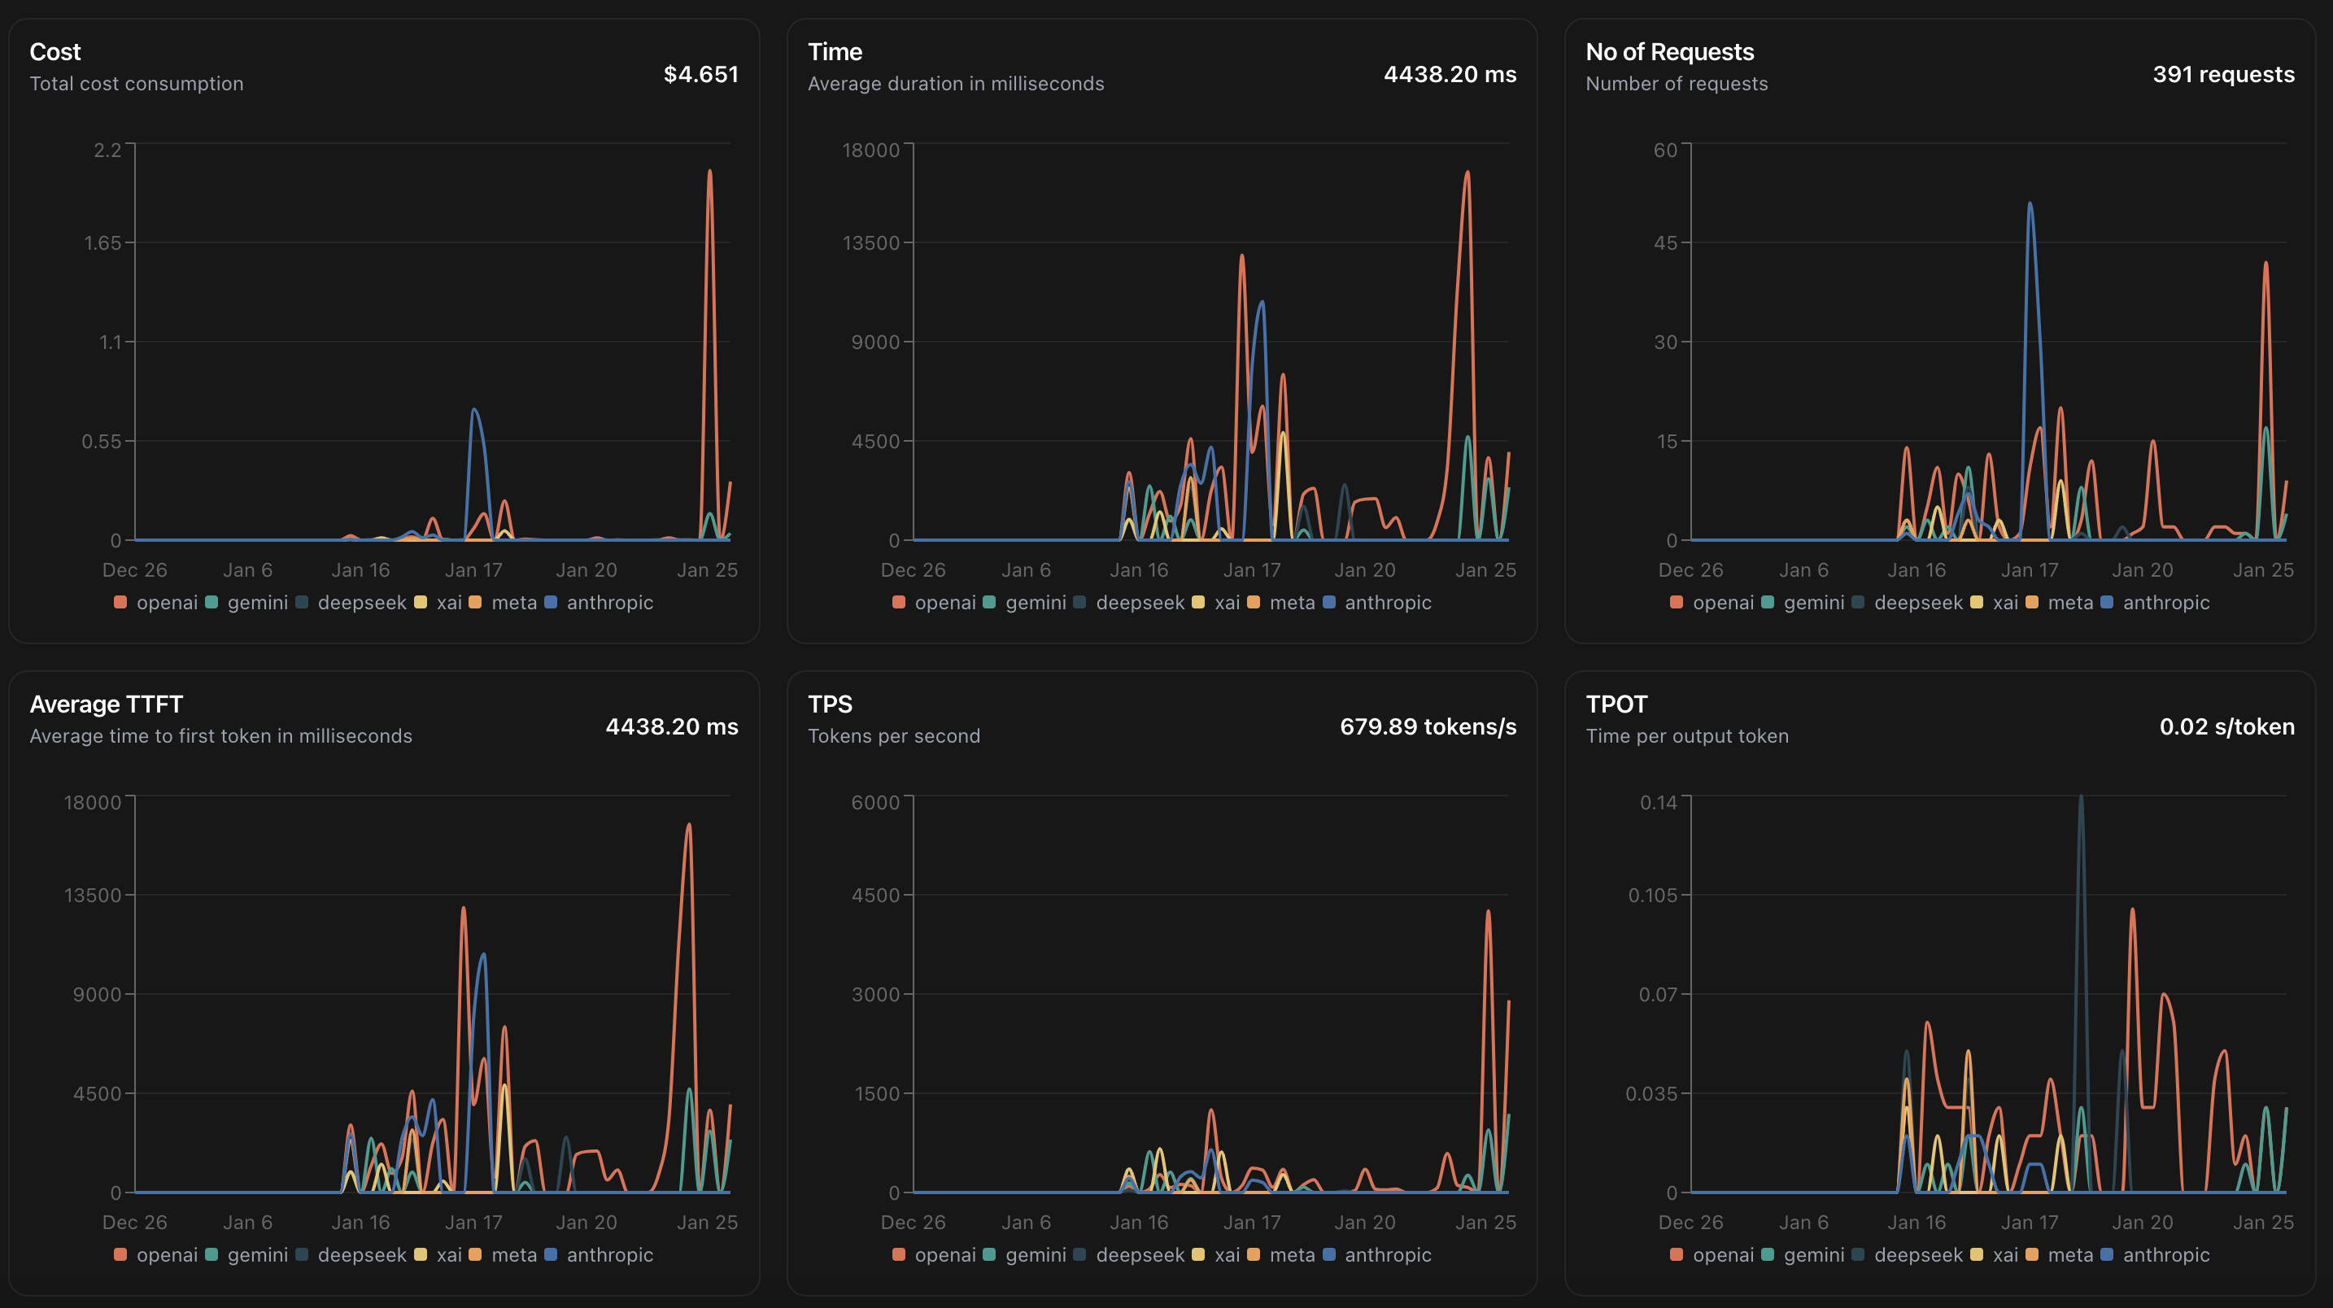Toggle xai series in Cost chart legend
The height and width of the screenshot is (1308, 2333).
click(x=438, y=603)
